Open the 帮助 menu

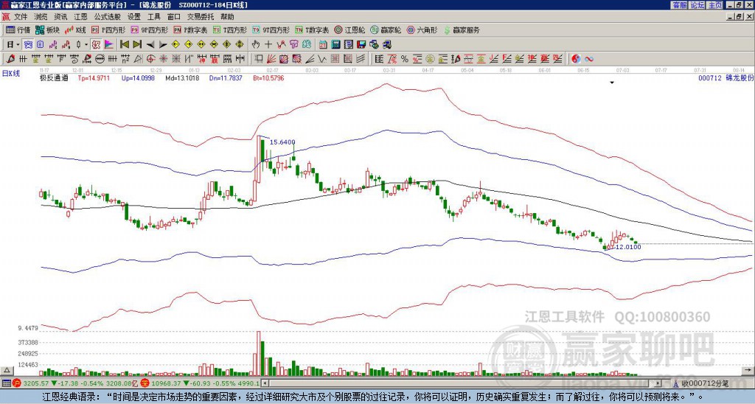coord(227,17)
